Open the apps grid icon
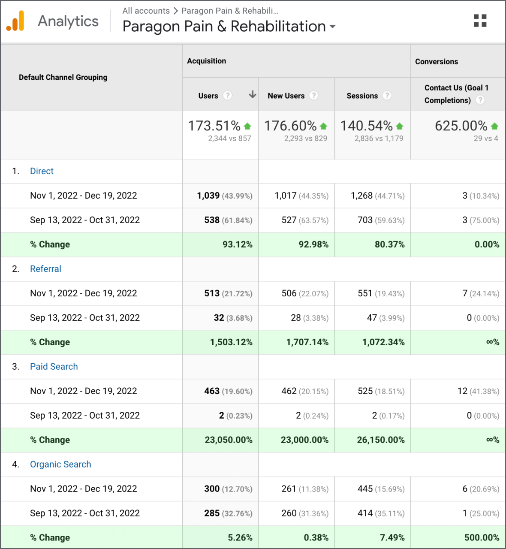This screenshot has height=549, width=506. (x=480, y=21)
